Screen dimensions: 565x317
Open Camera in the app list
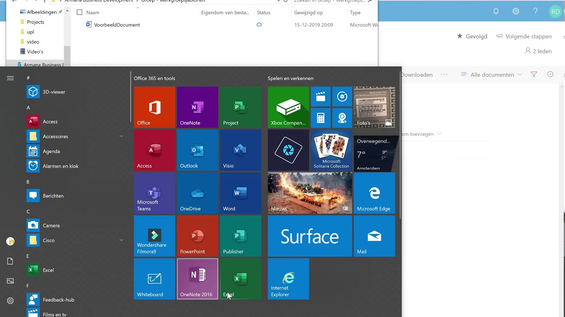[75, 225]
